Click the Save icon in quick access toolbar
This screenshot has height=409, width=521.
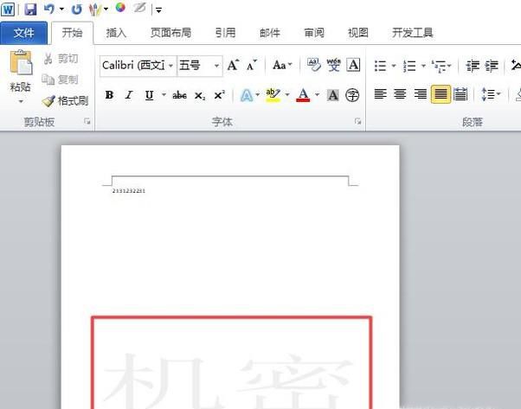point(30,9)
